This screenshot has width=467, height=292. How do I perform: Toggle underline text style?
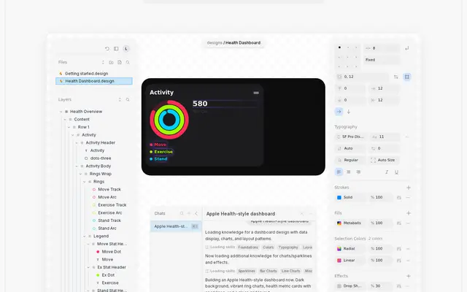tap(396, 172)
